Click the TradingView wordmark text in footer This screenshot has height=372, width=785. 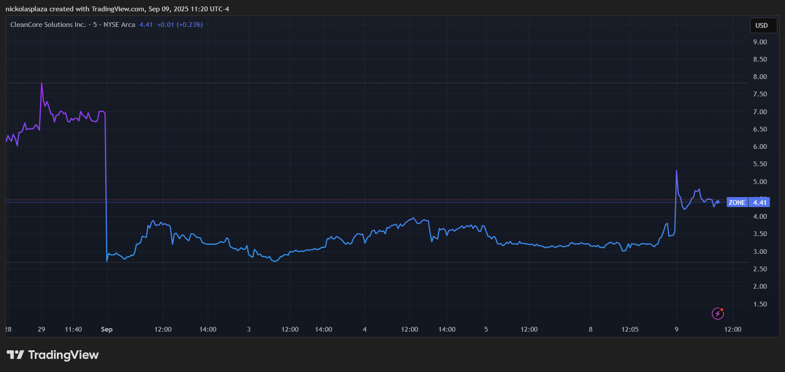coord(63,355)
